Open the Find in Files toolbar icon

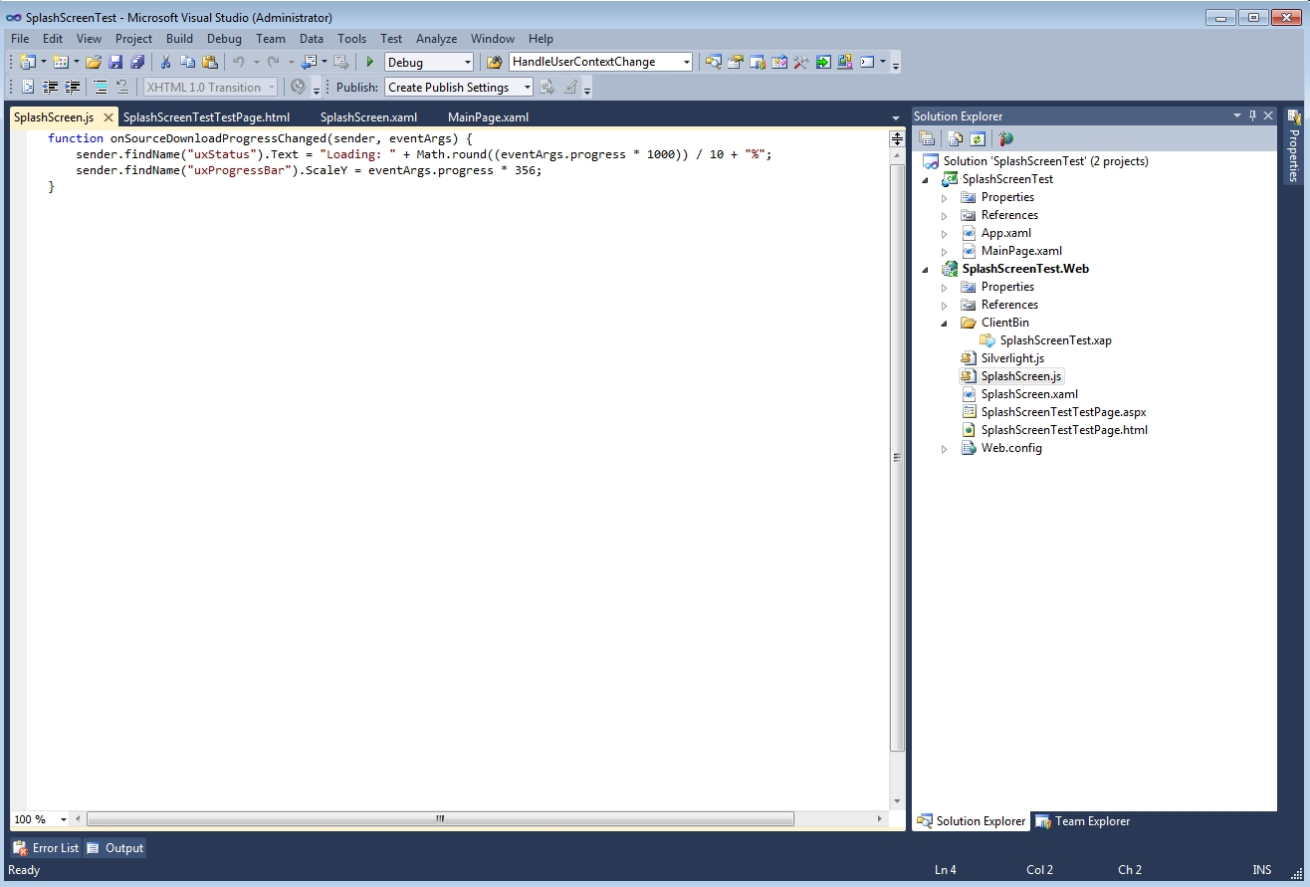click(494, 62)
